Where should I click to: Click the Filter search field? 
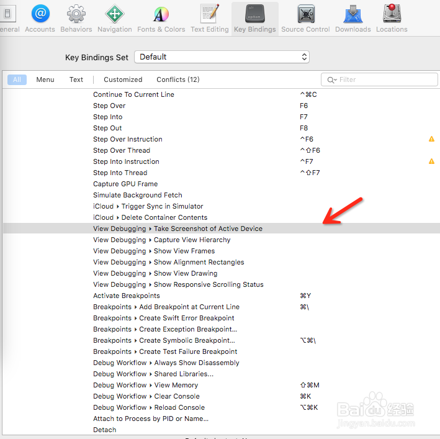tap(379, 79)
